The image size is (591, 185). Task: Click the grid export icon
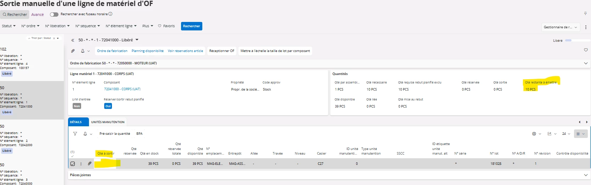549,134
